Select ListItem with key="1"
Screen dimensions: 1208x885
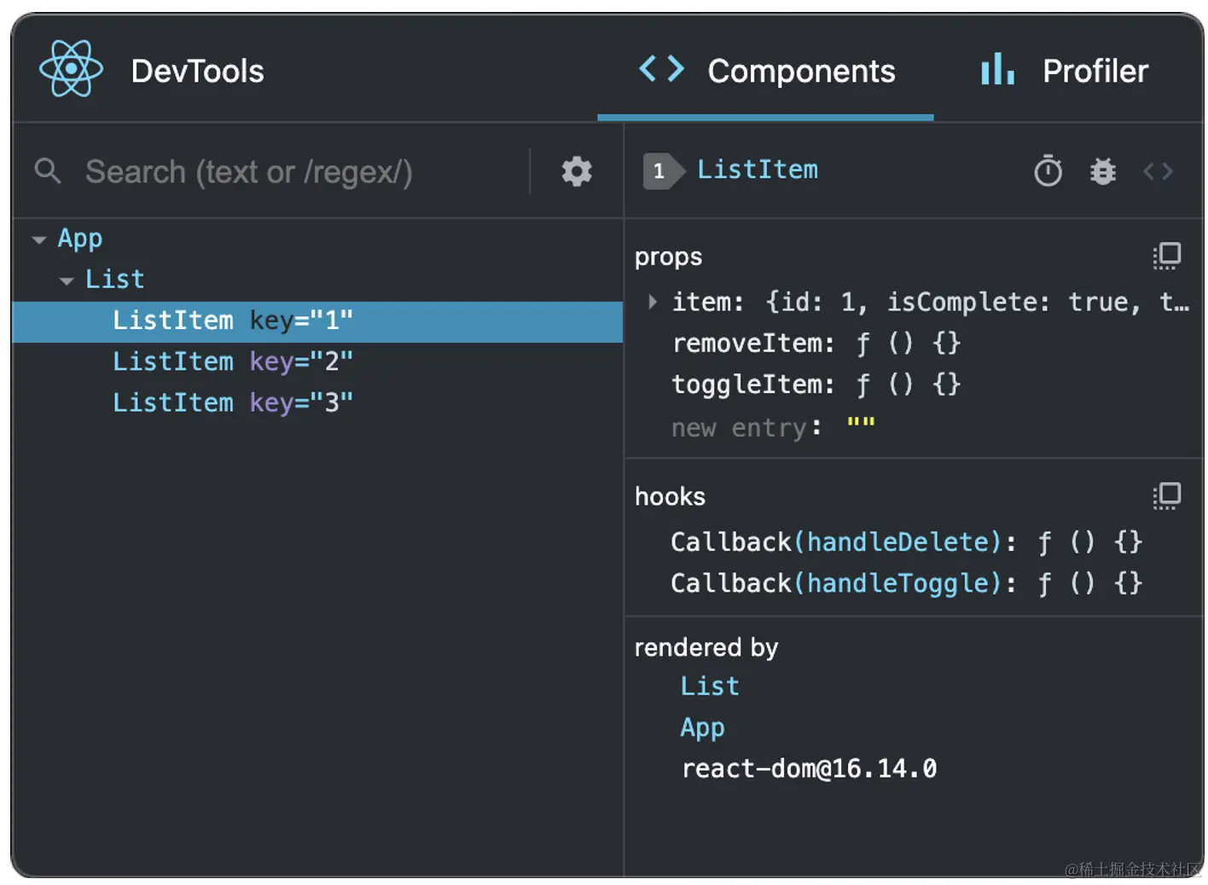pos(317,321)
